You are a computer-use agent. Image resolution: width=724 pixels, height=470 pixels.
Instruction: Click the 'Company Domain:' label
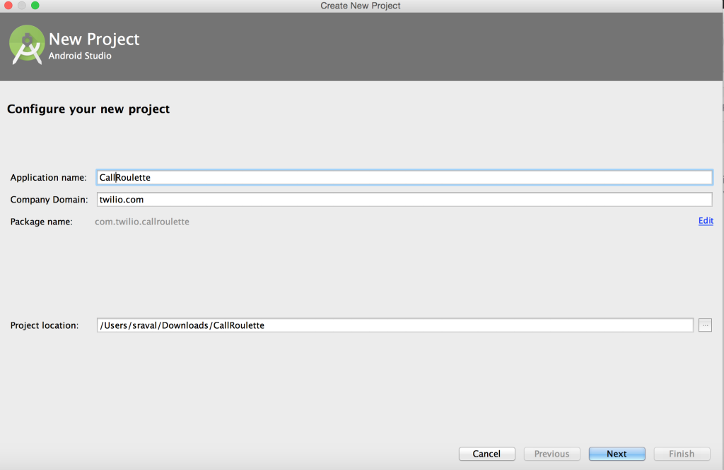[x=49, y=200]
